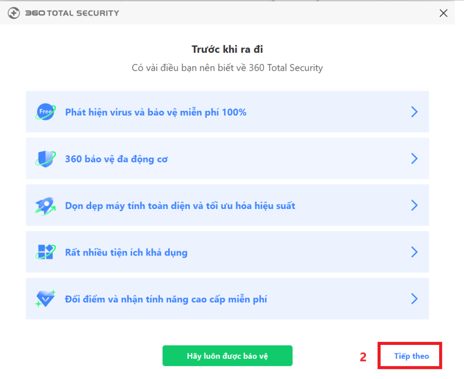
Task: Expand the computer cleanup row arrow
Action: point(414,205)
